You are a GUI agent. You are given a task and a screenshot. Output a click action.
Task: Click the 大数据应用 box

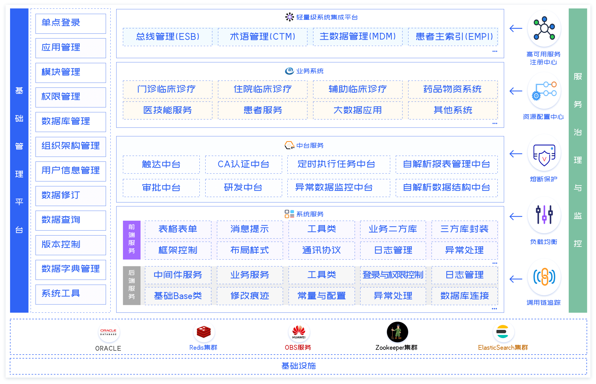(358, 110)
